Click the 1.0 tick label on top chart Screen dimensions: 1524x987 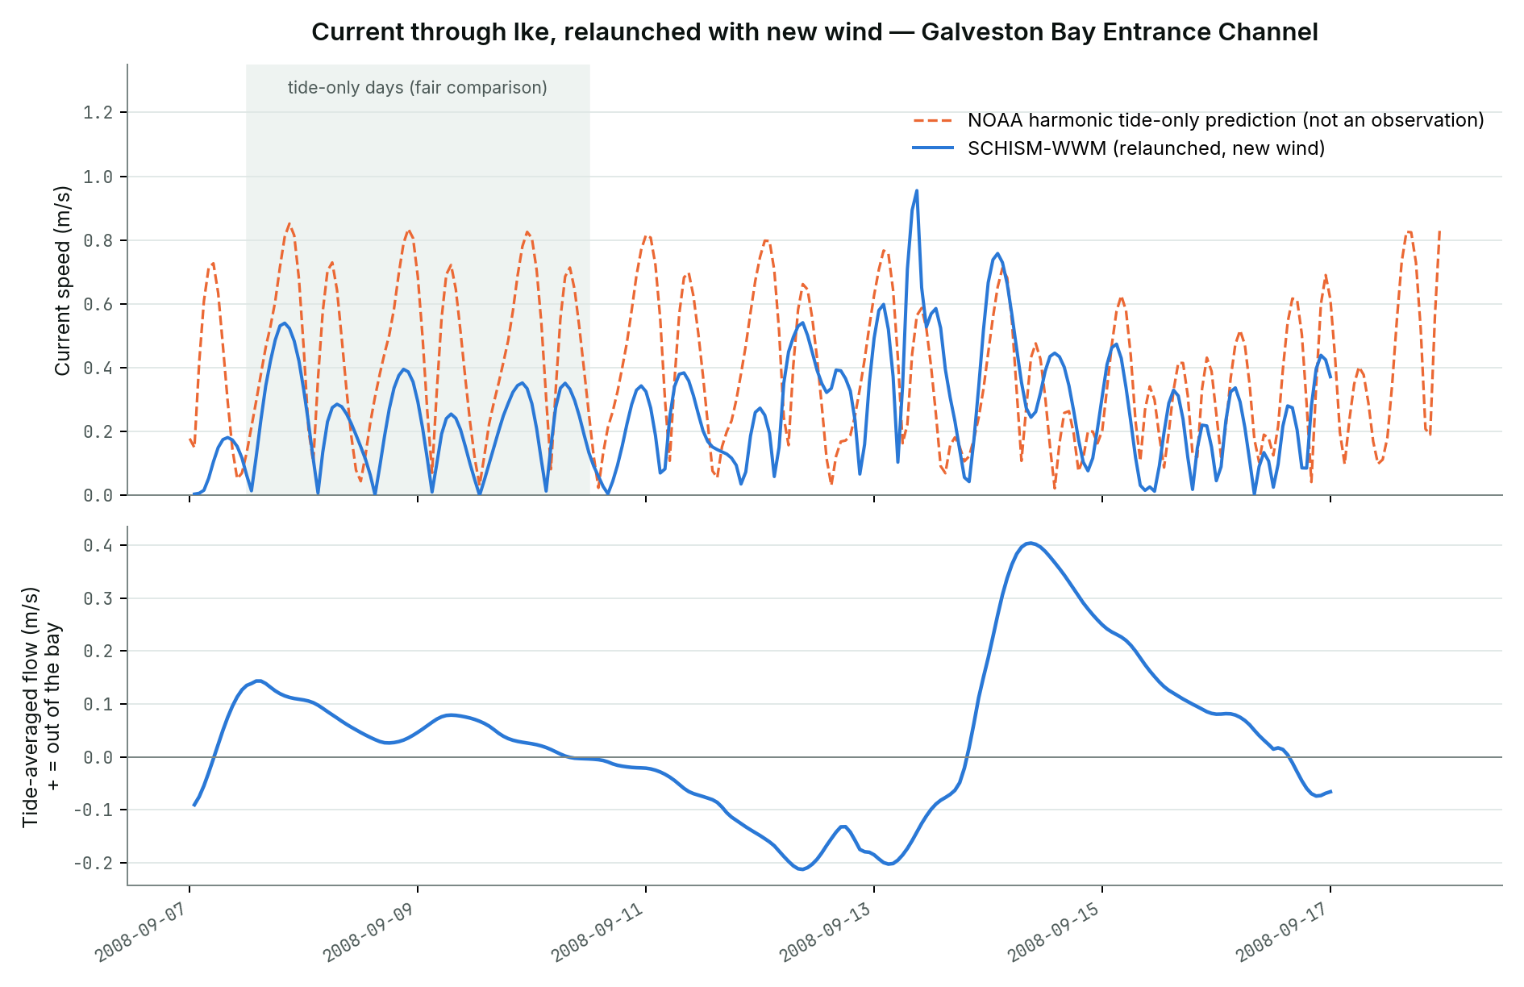pos(98,177)
